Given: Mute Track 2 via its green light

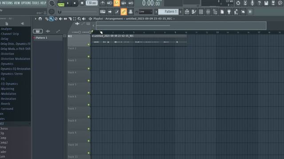Looking at the screenshot, I should (89, 57).
